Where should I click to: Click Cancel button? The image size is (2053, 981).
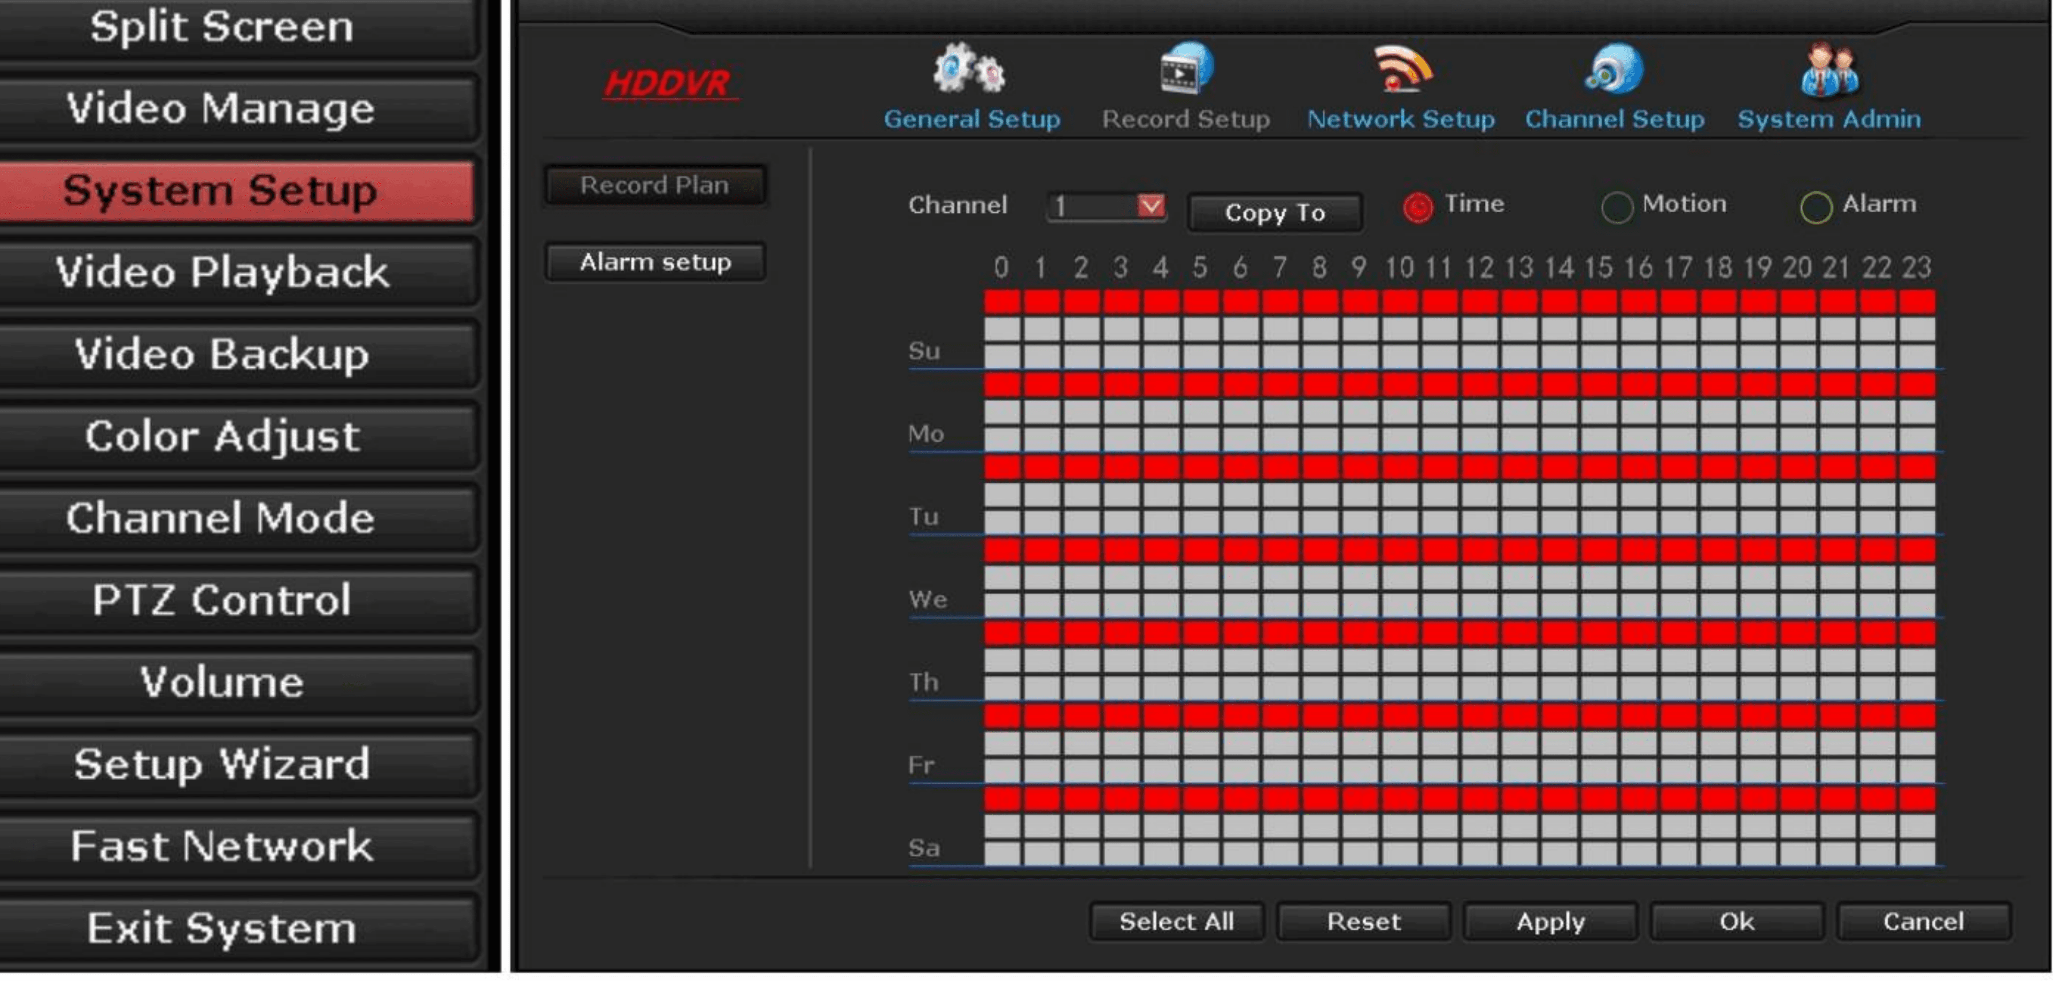pyautogui.click(x=1923, y=922)
